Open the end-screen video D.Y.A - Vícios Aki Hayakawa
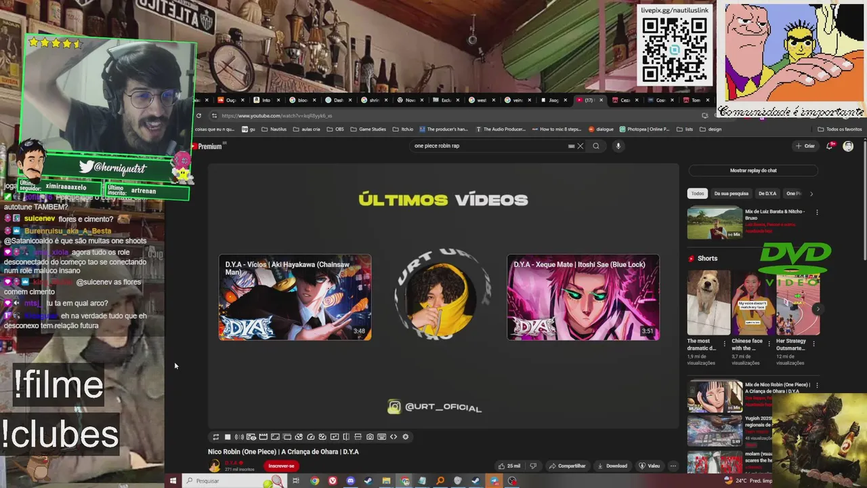 click(295, 298)
